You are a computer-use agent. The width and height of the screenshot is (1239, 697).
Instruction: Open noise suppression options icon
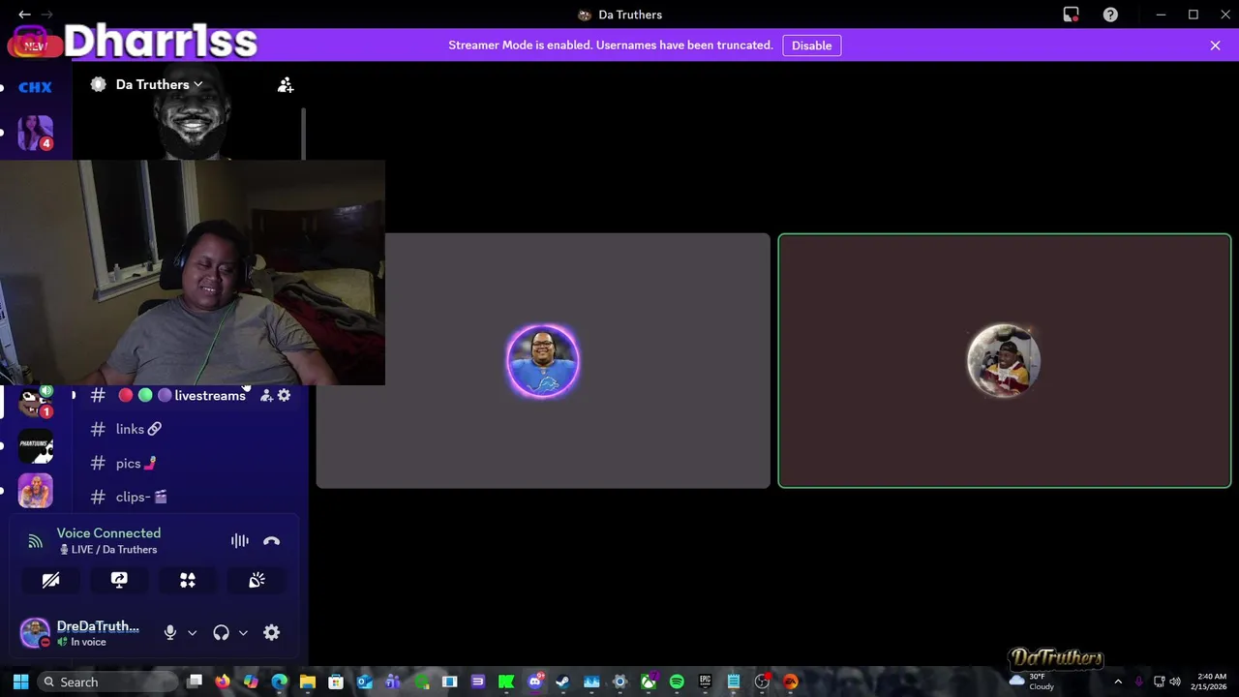pyautogui.click(x=240, y=541)
